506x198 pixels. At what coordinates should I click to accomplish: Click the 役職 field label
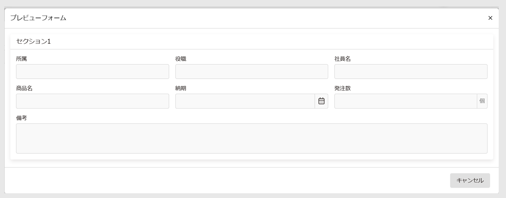(181, 59)
